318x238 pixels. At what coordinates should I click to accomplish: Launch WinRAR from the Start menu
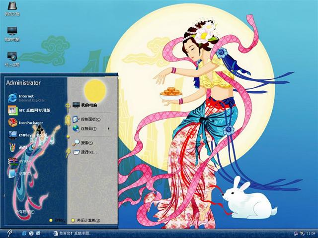19,161
